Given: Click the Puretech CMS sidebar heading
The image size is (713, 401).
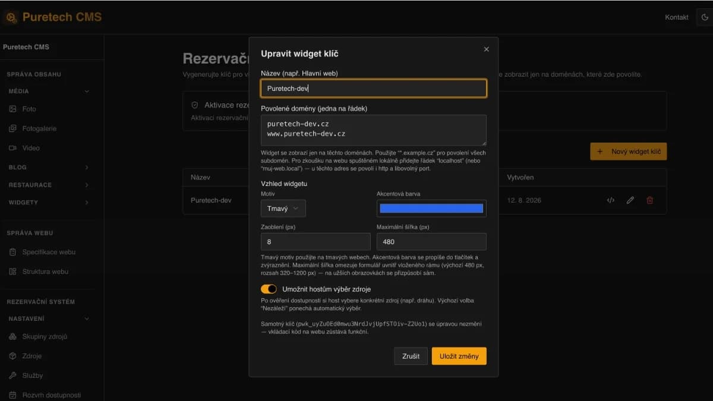Looking at the screenshot, I should pos(26,47).
